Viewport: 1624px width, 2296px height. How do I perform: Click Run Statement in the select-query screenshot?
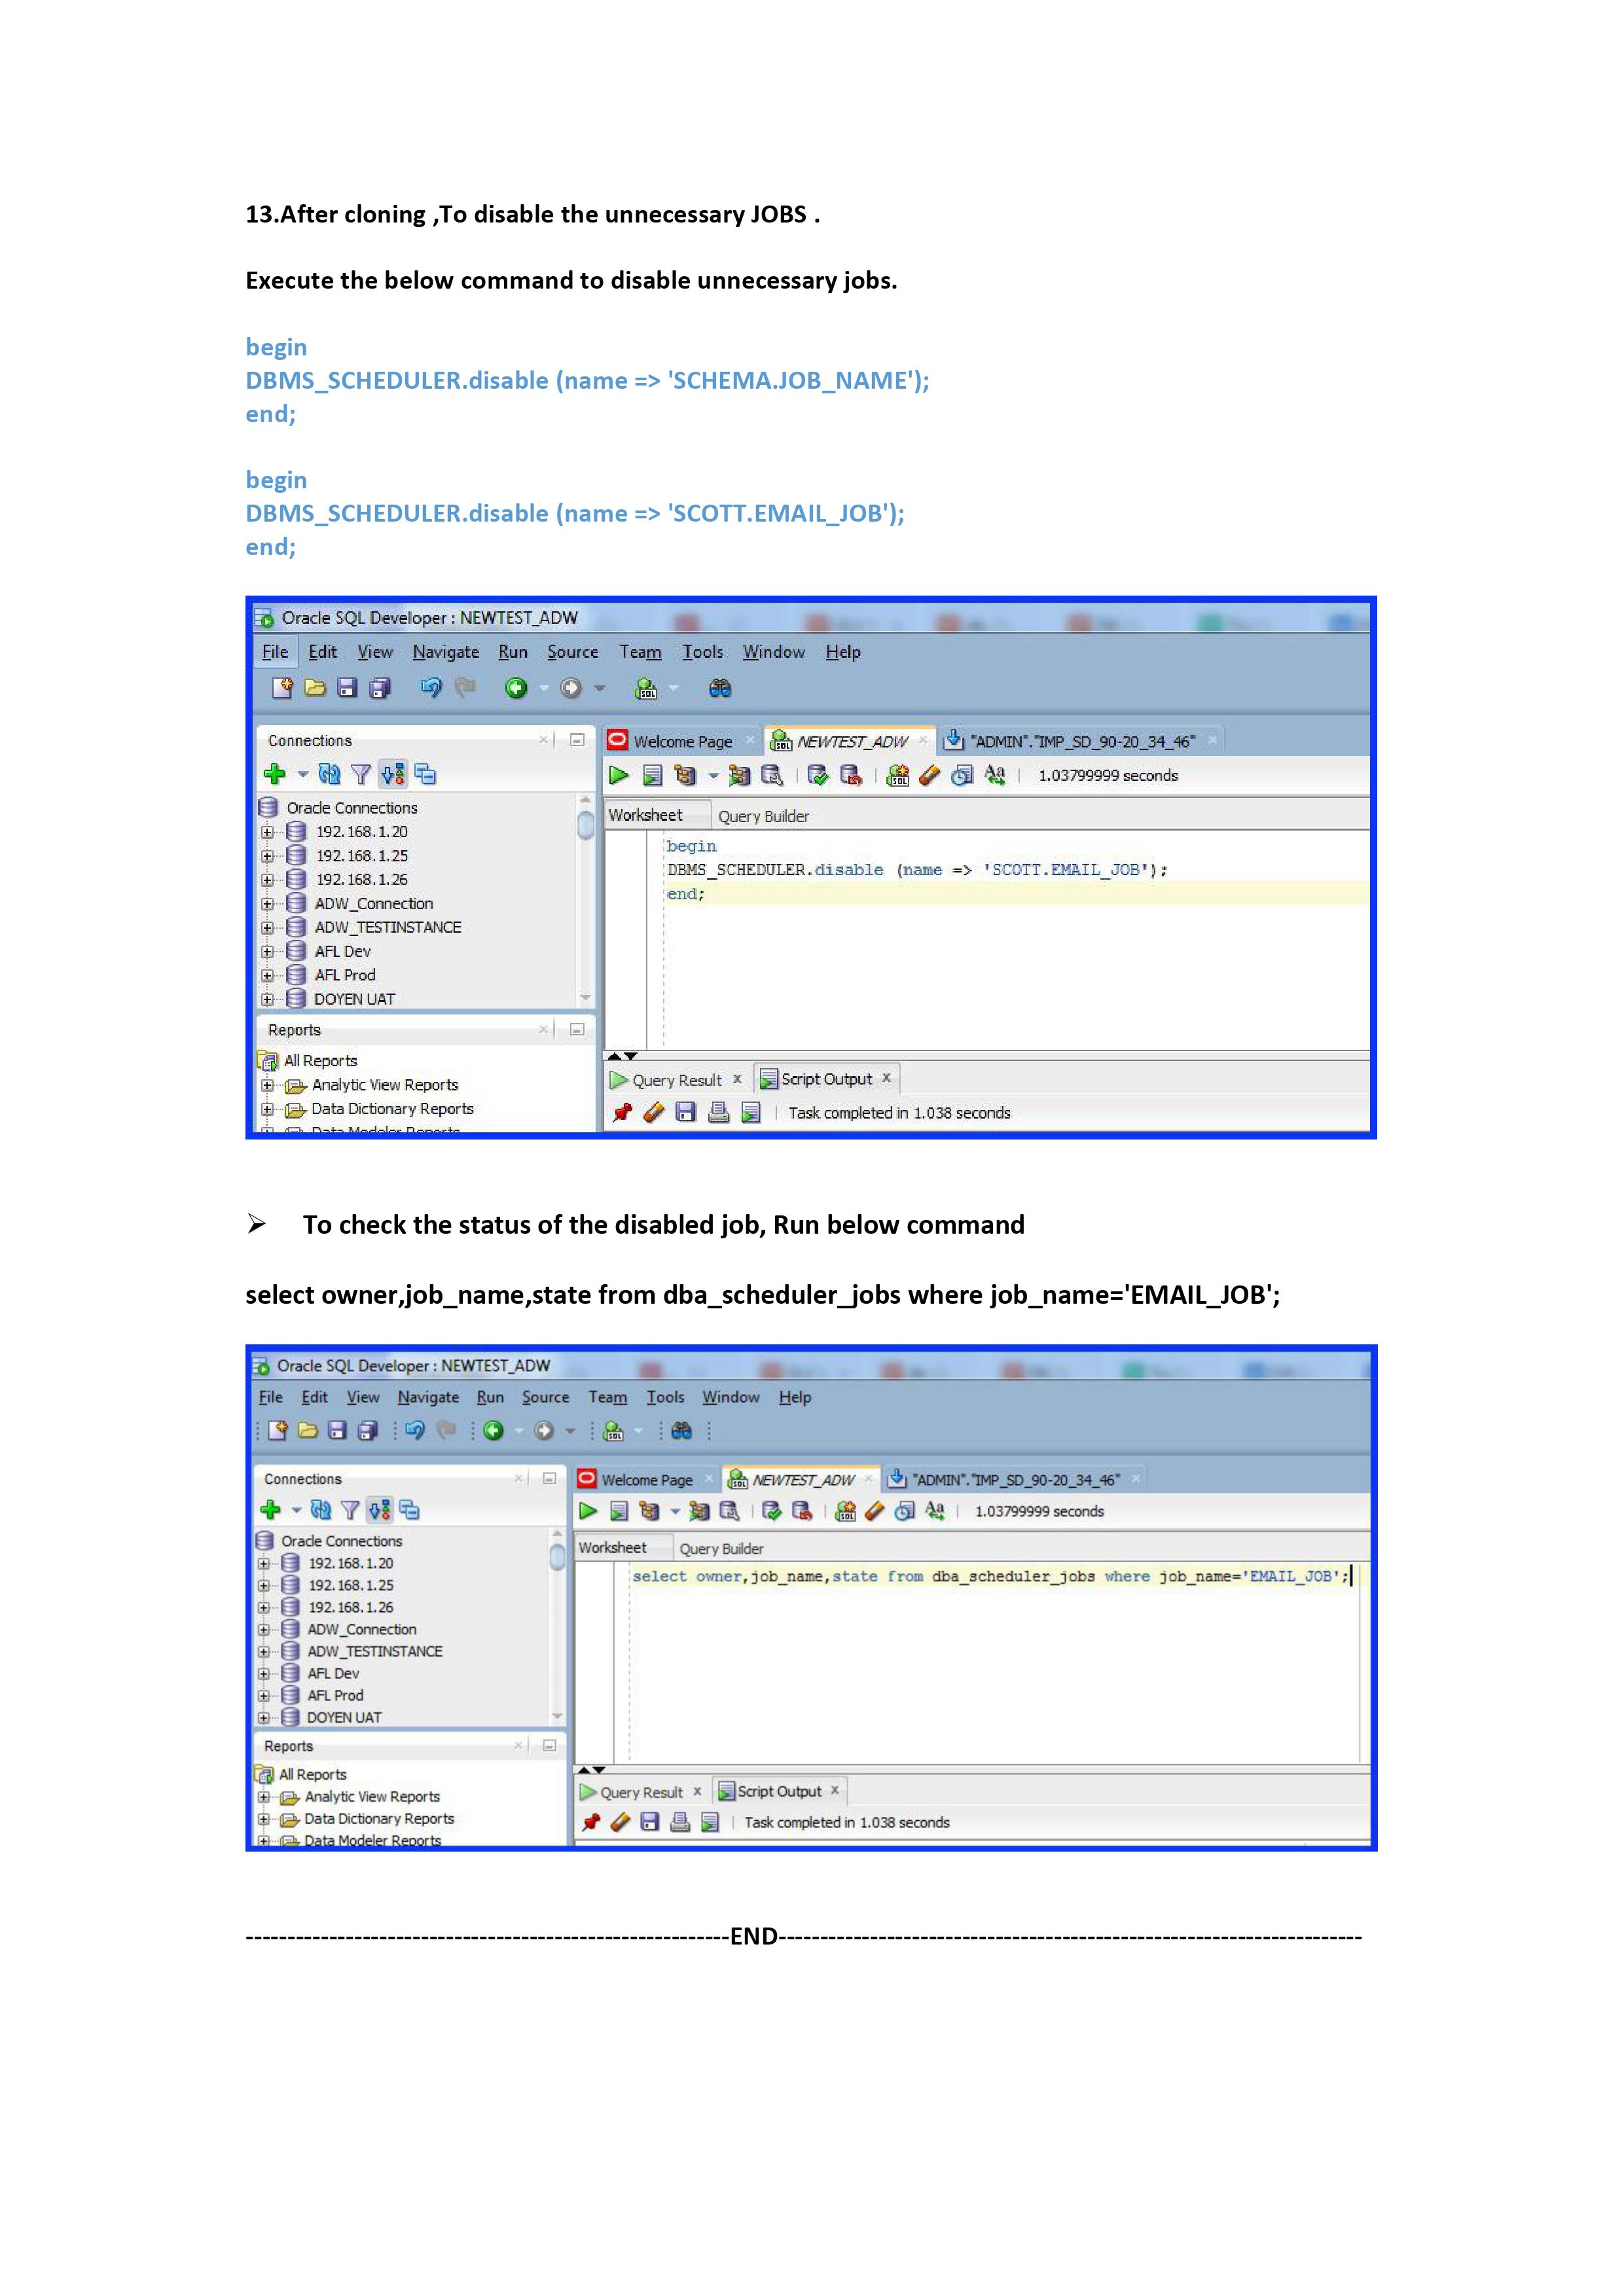(x=588, y=1511)
